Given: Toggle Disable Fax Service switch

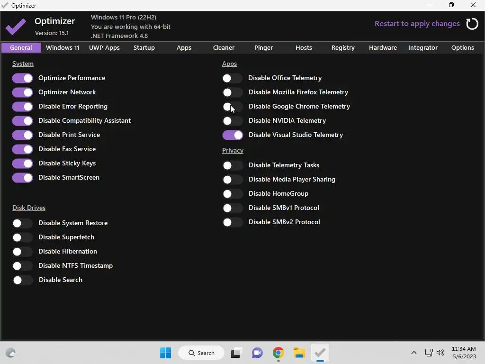Looking at the screenshot, I should click(23, 149).
